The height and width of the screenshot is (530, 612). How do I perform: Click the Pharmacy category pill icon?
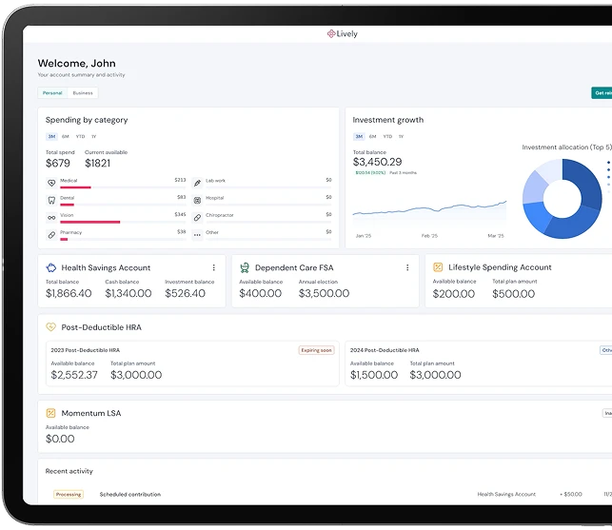51,235
